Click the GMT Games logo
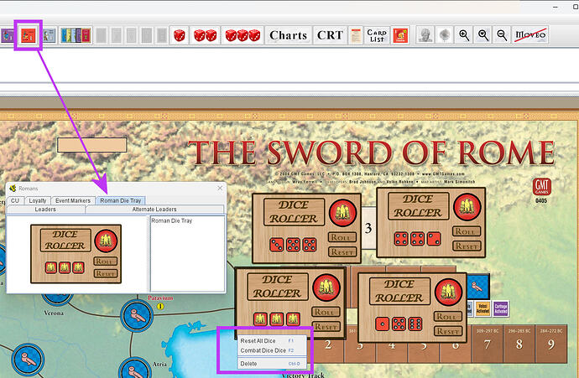The image size is (579, 378). pos(542,187)
